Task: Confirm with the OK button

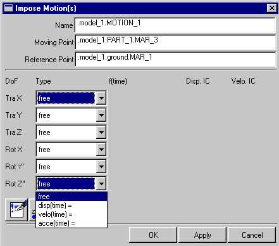Action: coord(153,235)
